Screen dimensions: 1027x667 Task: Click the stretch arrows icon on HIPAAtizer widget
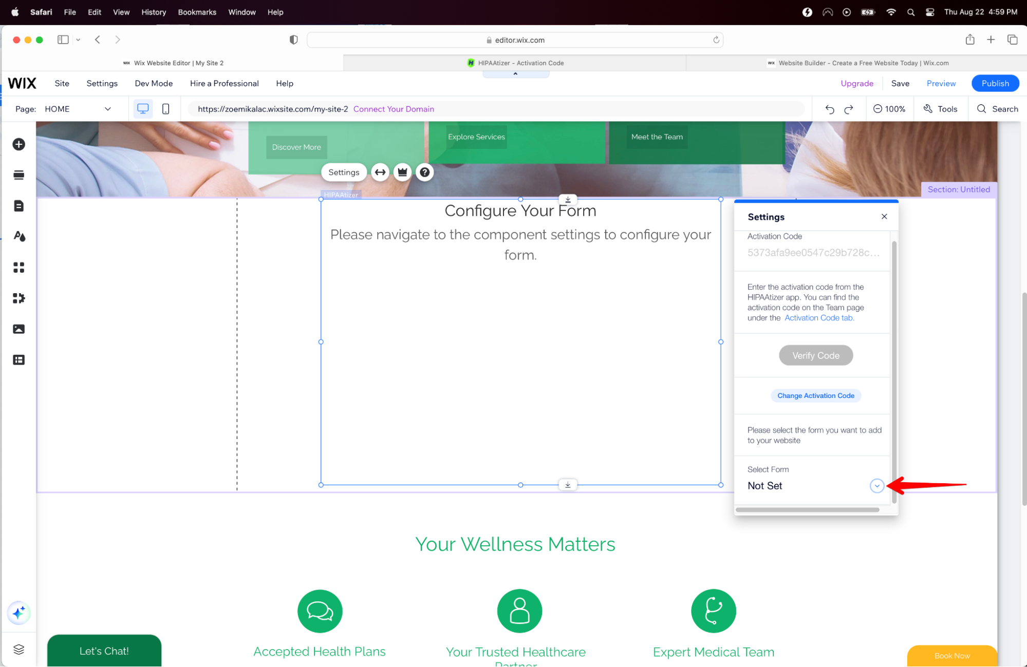click(380, 173)
